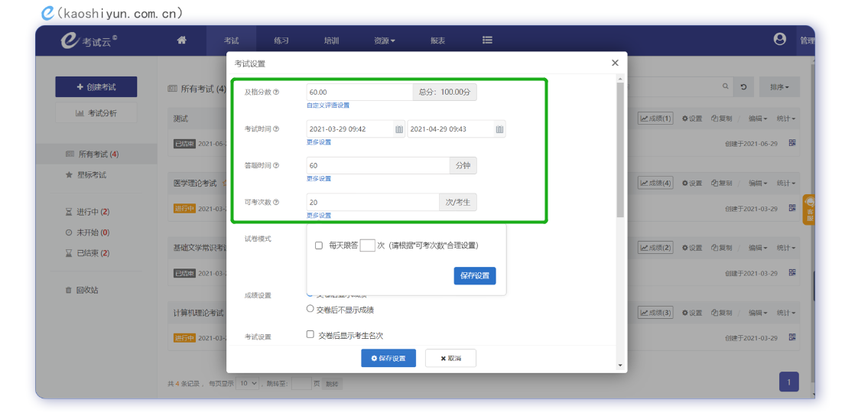845x416 pixels.
Task: Open calendar picker for exam end time
Action: (499, 129)
